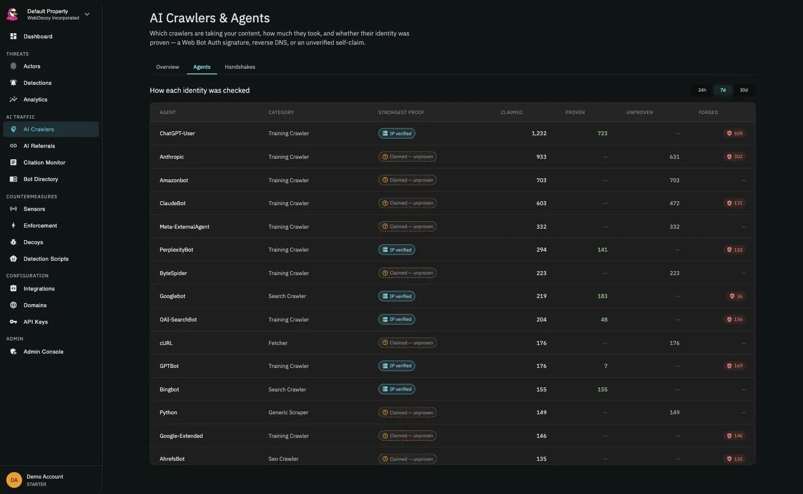Sort by the Forged column header
This screenshot has height=494, width=803.
pos(708,112)
